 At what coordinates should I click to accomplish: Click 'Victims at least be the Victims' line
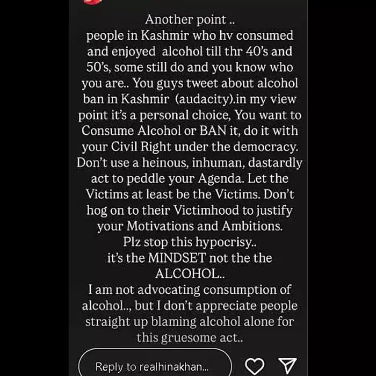[x=190, y=194]
